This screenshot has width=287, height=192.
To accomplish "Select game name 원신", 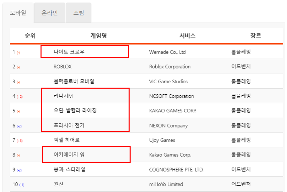I will coord(58,184).
